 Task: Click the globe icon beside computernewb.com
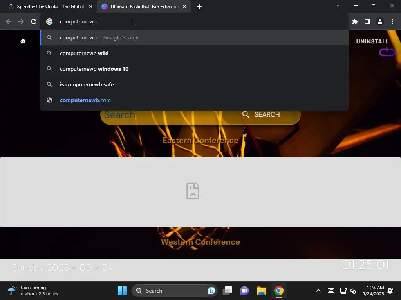coord(49,100)
